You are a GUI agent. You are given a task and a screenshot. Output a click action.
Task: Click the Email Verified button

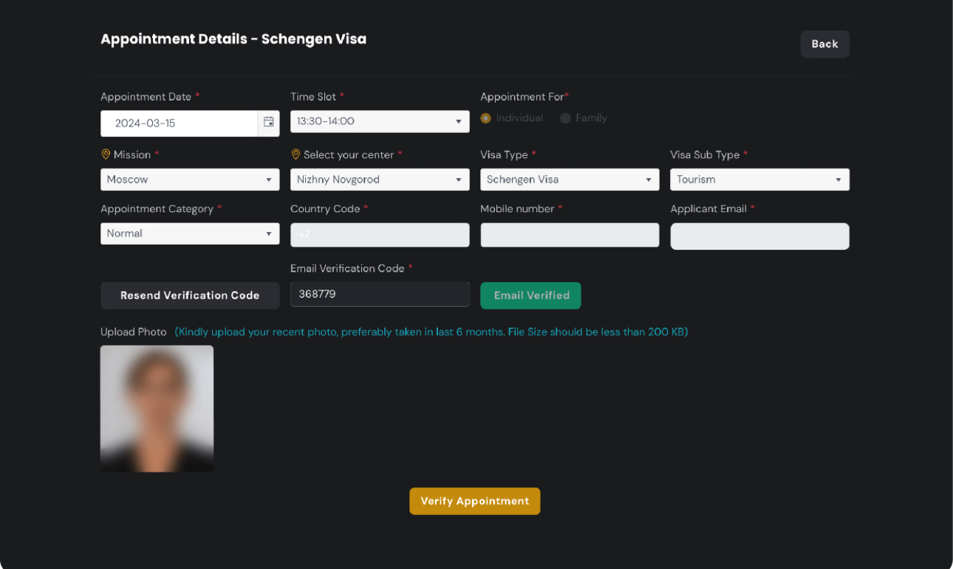click(x=531, y=296)
